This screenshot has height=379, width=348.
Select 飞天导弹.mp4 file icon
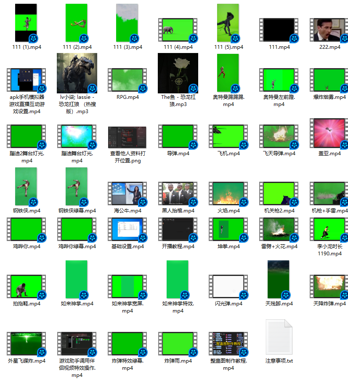[x=279, y=136]
